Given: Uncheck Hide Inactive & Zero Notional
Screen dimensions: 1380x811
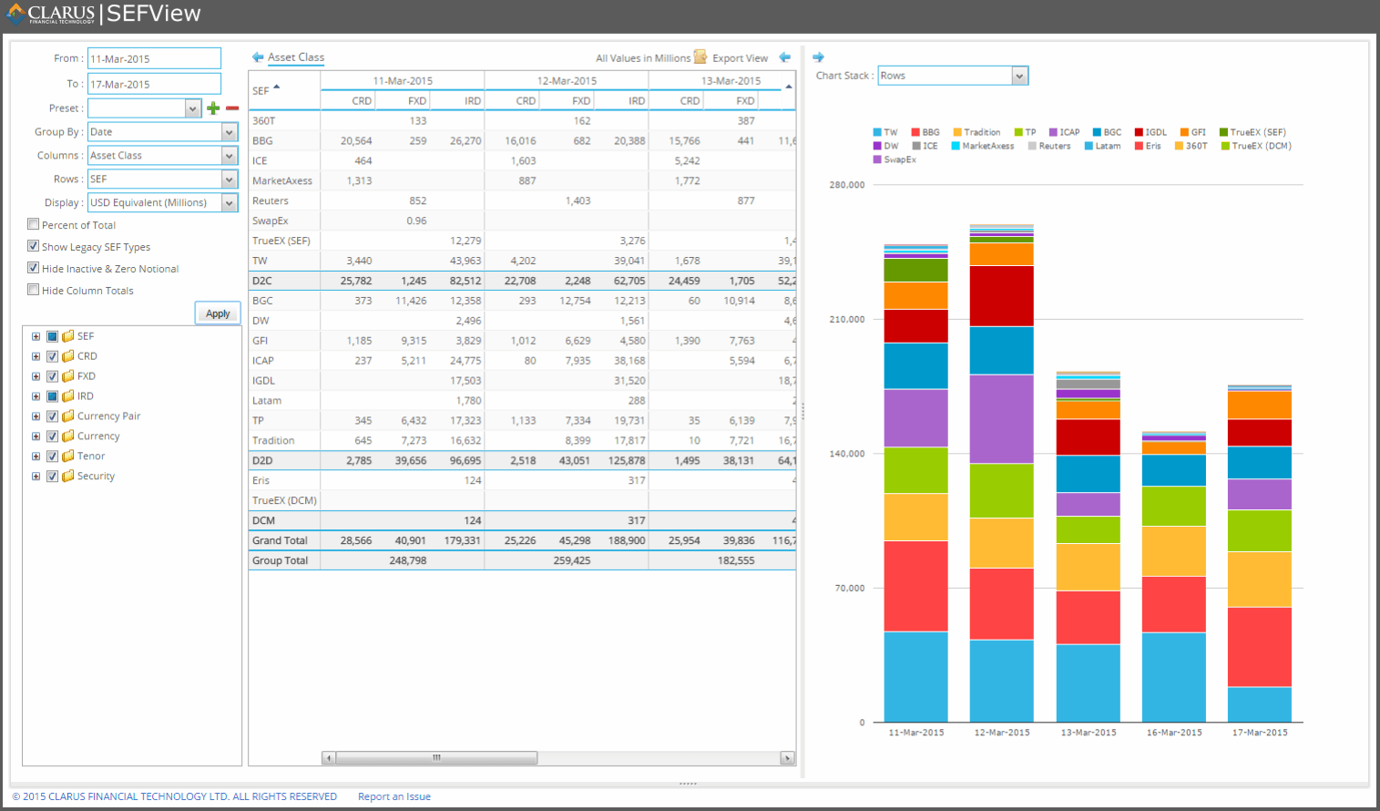Looking at the screenshot, I should [34, 268].
